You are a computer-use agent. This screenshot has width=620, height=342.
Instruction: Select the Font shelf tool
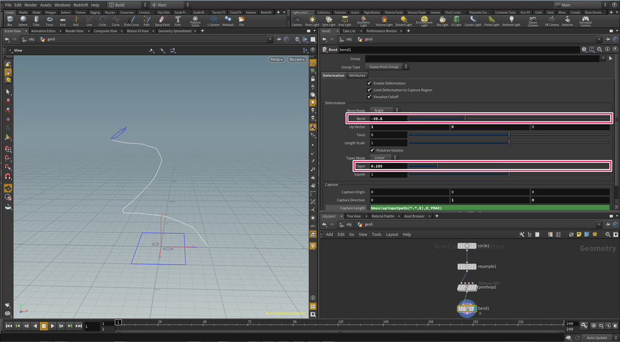tap(178, 21)
